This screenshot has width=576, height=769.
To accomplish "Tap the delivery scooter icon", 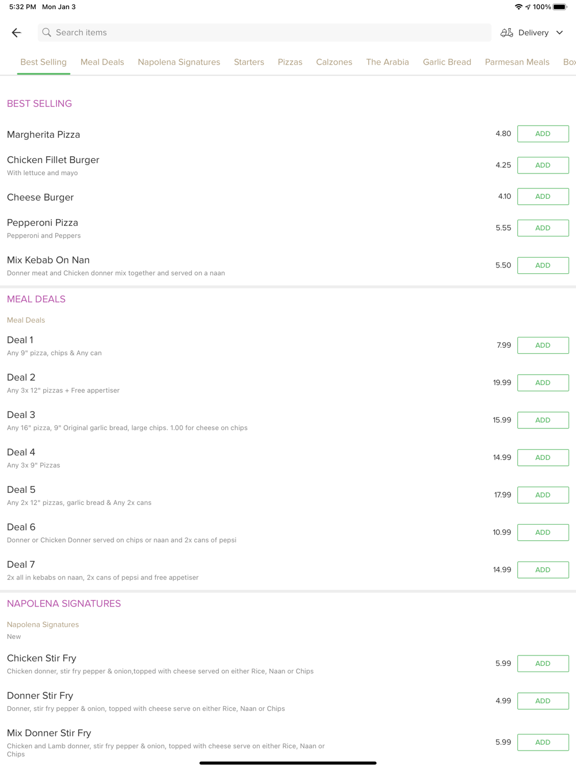I will click(x=506, y=33).
